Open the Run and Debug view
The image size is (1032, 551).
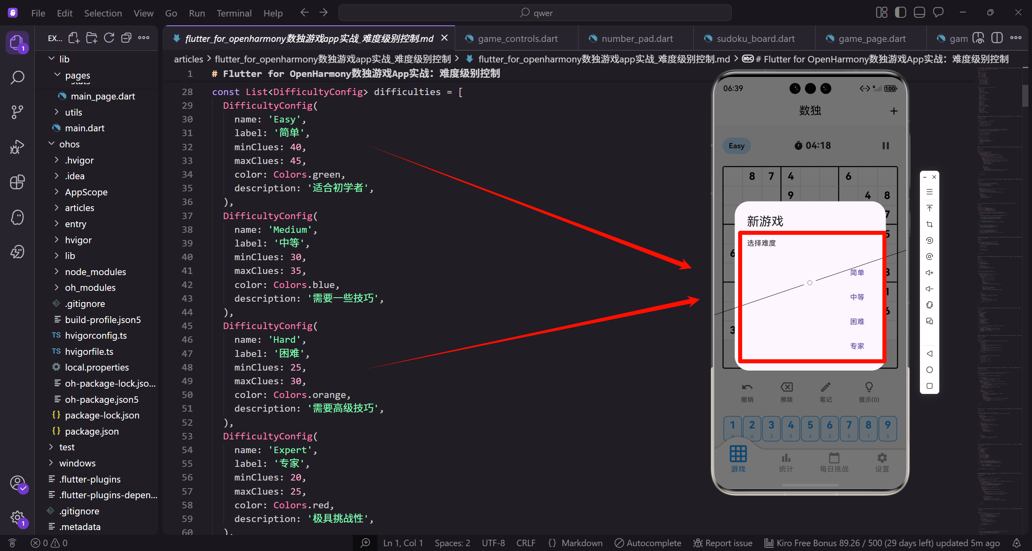coord(17,147)
